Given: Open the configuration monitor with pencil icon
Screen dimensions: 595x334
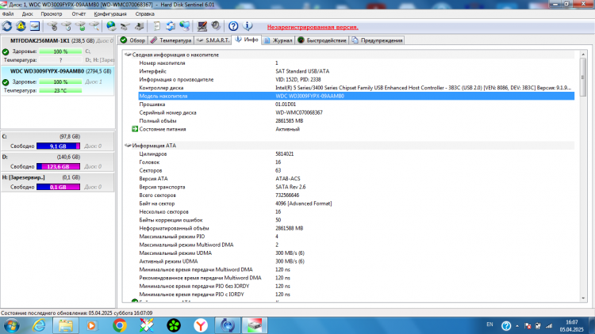Looking at the screenshot, I should [202, 26].
